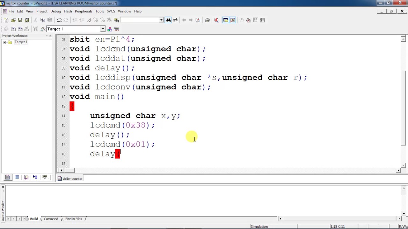Select the Build output tab
Viewport: 408px width, 229px height.
[x=34, y=219]
